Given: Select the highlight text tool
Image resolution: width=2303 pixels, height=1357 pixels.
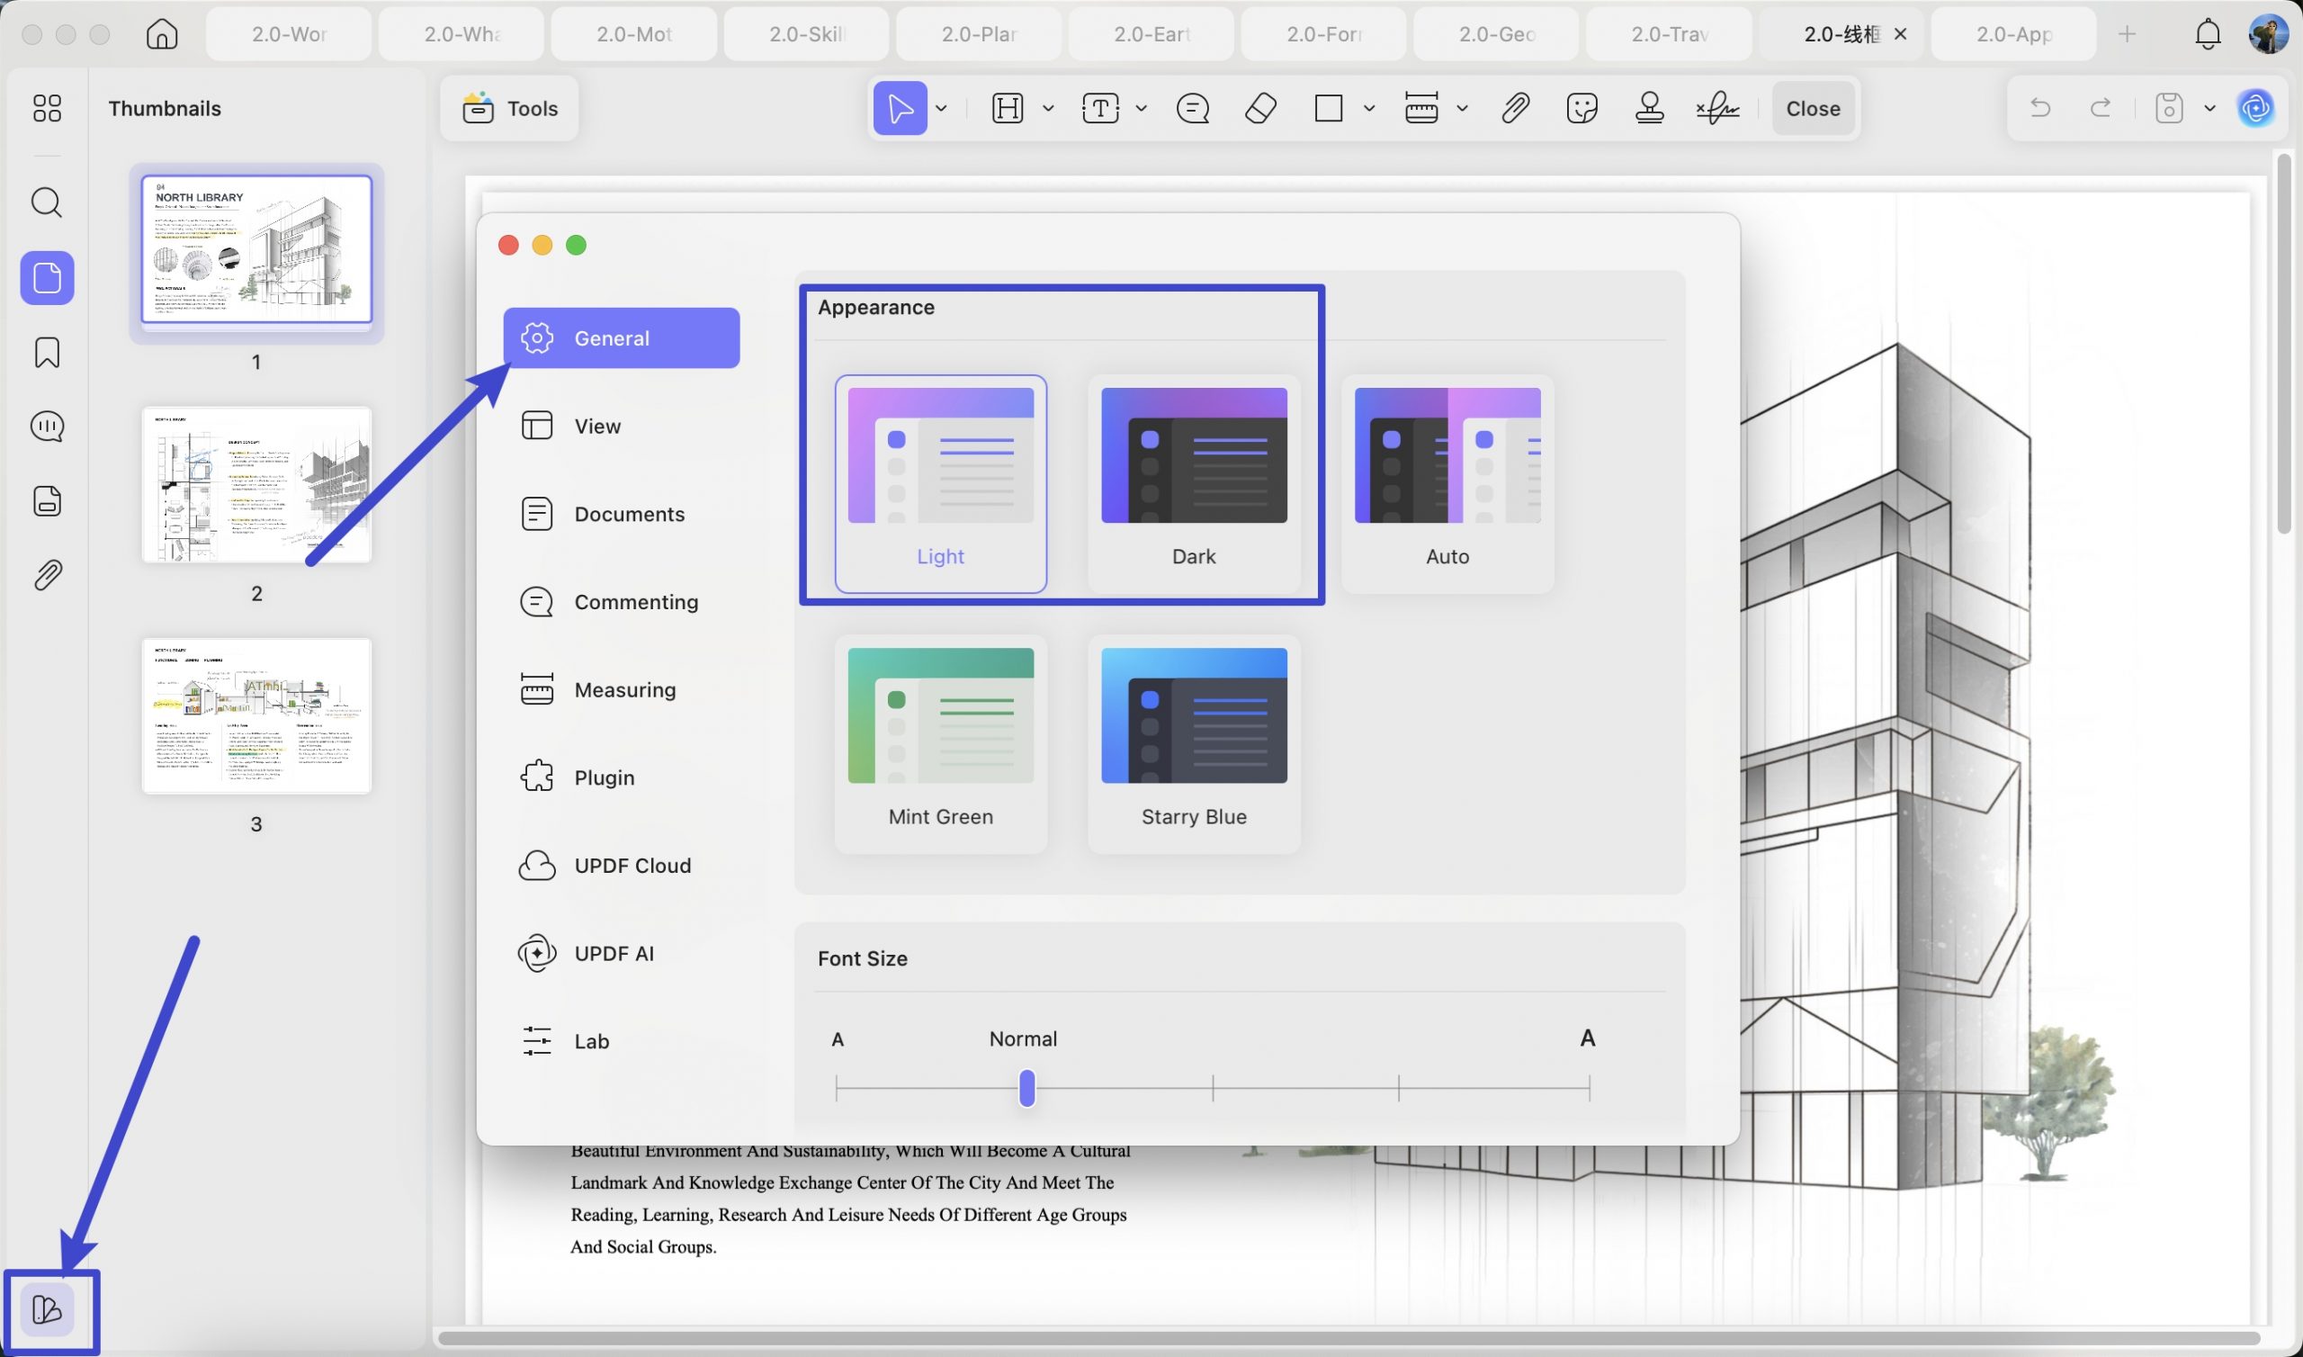Looking at the screenshot, I should click(x=1007, y=108).
